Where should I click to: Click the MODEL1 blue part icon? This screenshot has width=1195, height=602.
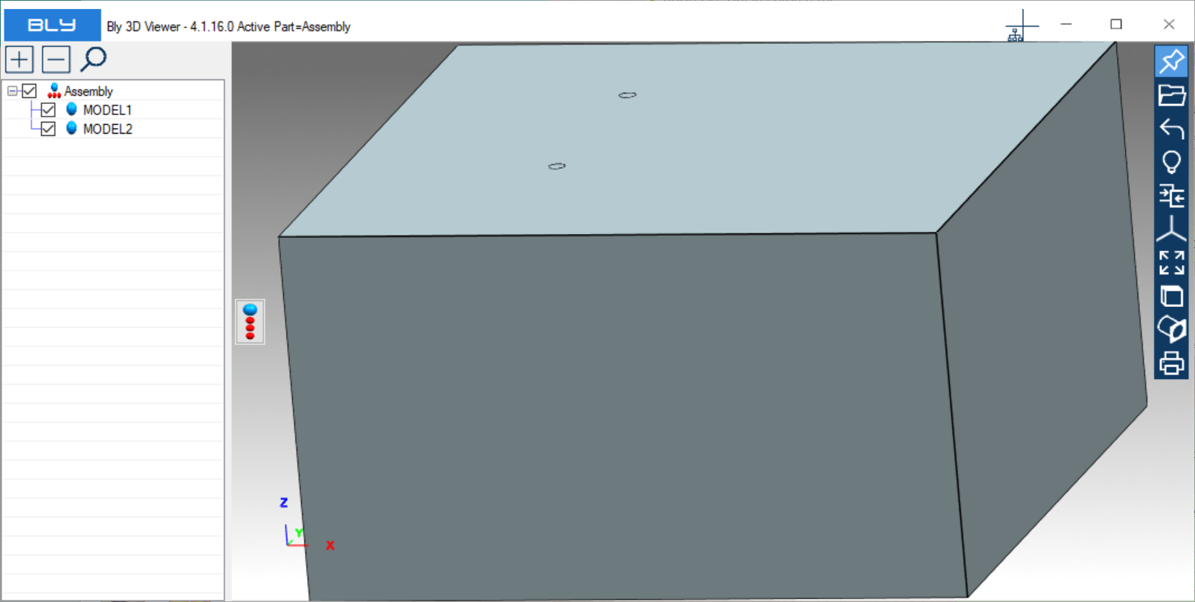(71, 109)
